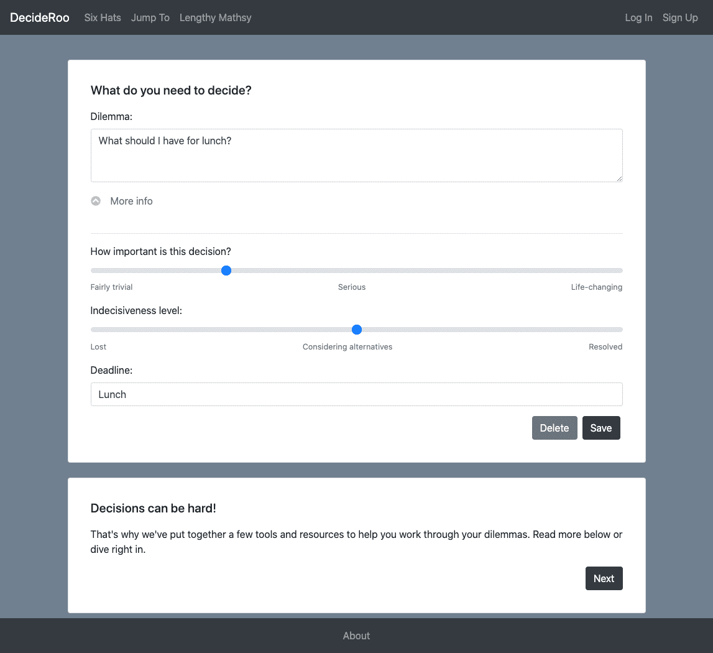Open the Six Hats menu item

103,18
